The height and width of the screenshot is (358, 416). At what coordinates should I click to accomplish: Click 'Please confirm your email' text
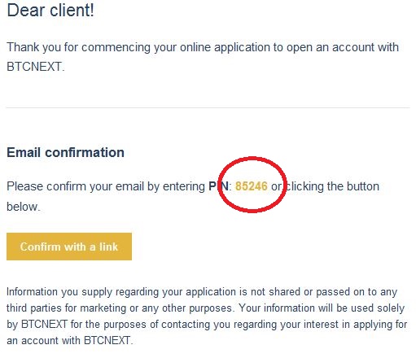pos(75,186)
